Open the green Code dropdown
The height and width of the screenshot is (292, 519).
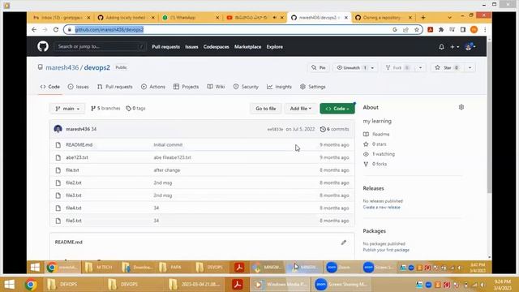click(x=337, y=109)
